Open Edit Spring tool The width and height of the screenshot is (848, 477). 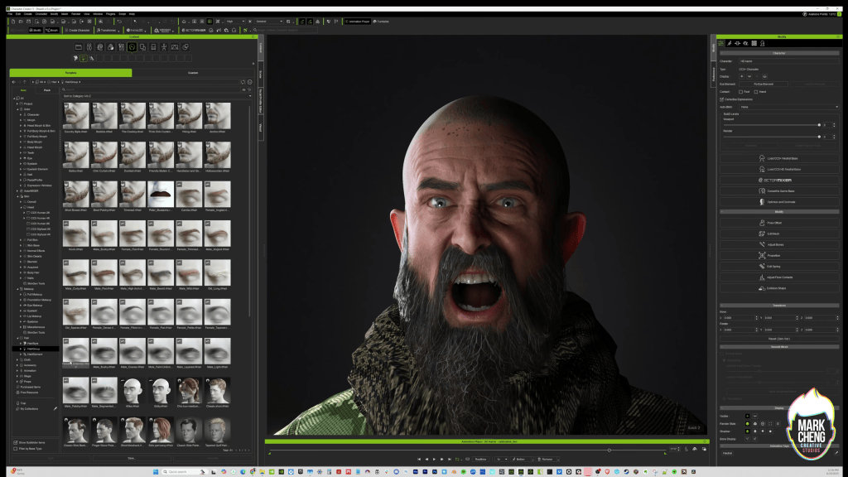coord(778,266)
